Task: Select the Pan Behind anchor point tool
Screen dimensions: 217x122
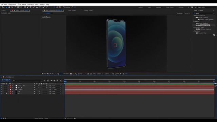Action: coord(21,7)
